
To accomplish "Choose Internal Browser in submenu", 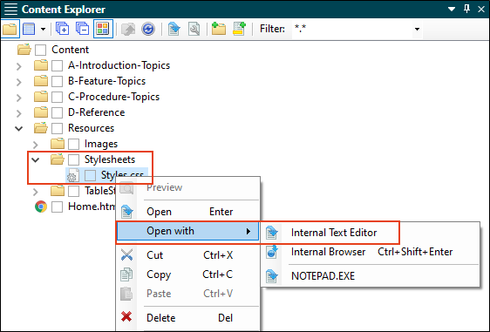I will pyautogui.click(x=371, y=252).
